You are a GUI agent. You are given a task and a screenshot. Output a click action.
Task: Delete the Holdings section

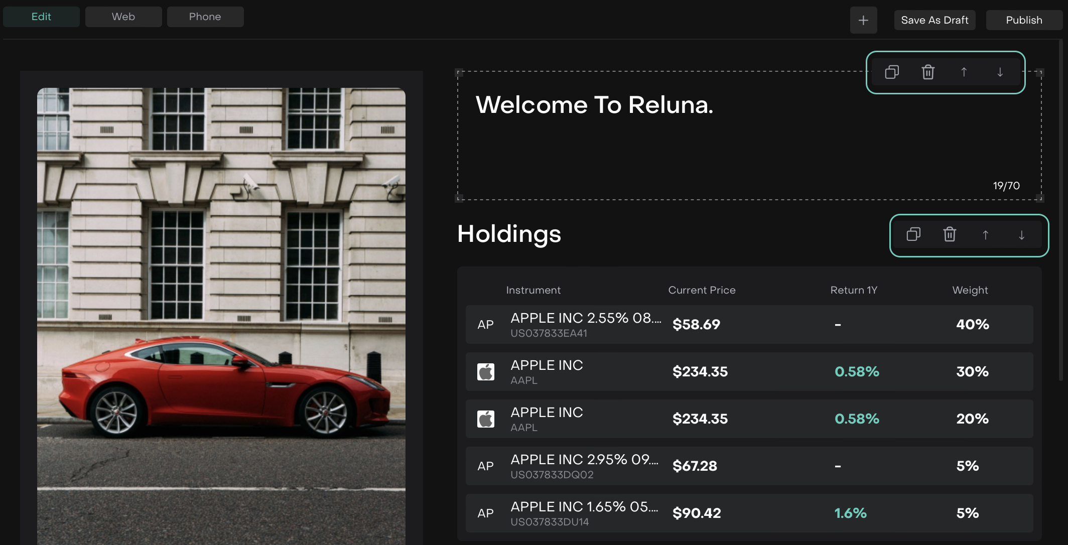click(950, 235)
